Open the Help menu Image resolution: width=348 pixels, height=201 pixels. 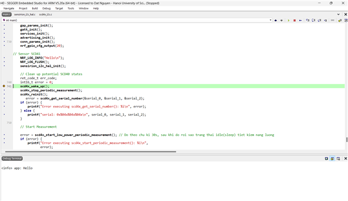tap(96, 9)
